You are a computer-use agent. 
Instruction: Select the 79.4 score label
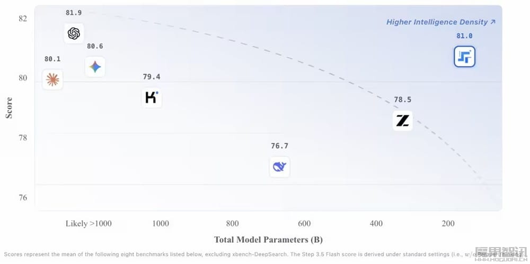click(152, 77)
